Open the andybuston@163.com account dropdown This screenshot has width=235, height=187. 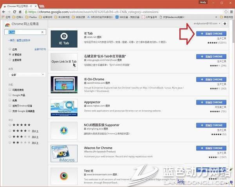[204, 24]
